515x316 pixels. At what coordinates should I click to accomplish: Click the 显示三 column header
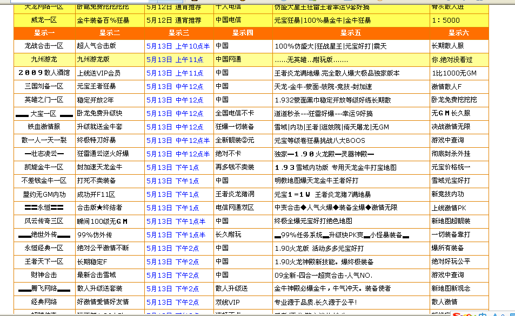tap(179, 33)
